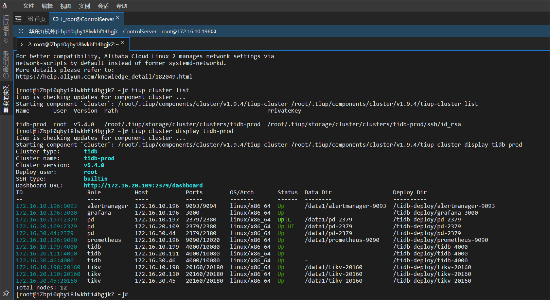The width and height of the screenshot is (550, 300).
Task: Click the connection link icon after root@172.16.10.196
Action: (x=213, y=31)
